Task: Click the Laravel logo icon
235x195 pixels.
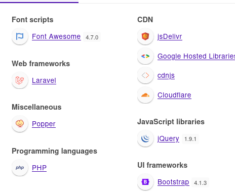Action: coord(20,80)
